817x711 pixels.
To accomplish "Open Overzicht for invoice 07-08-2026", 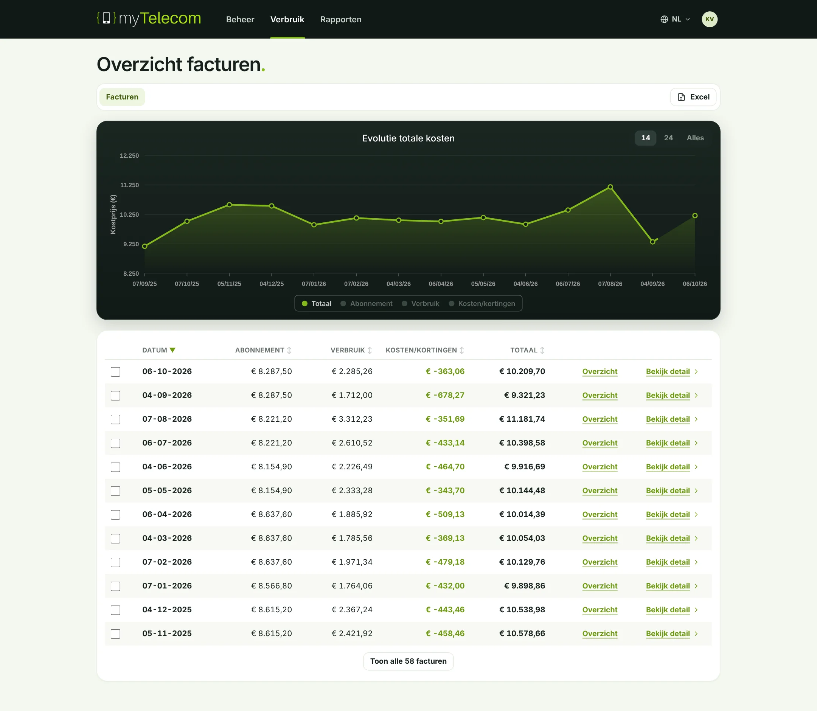I will click(600, 419).
